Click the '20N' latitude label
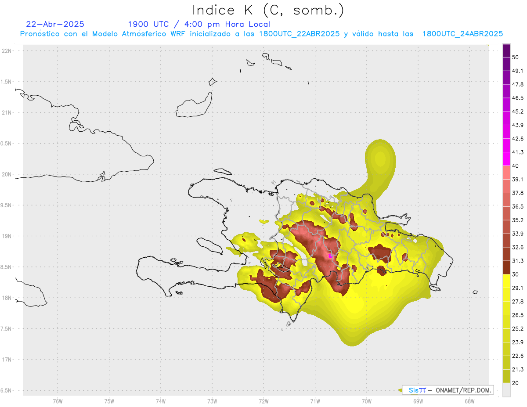The width and height of the screenshot is (527, 407). pyautogui.click(x=7, y=174)
